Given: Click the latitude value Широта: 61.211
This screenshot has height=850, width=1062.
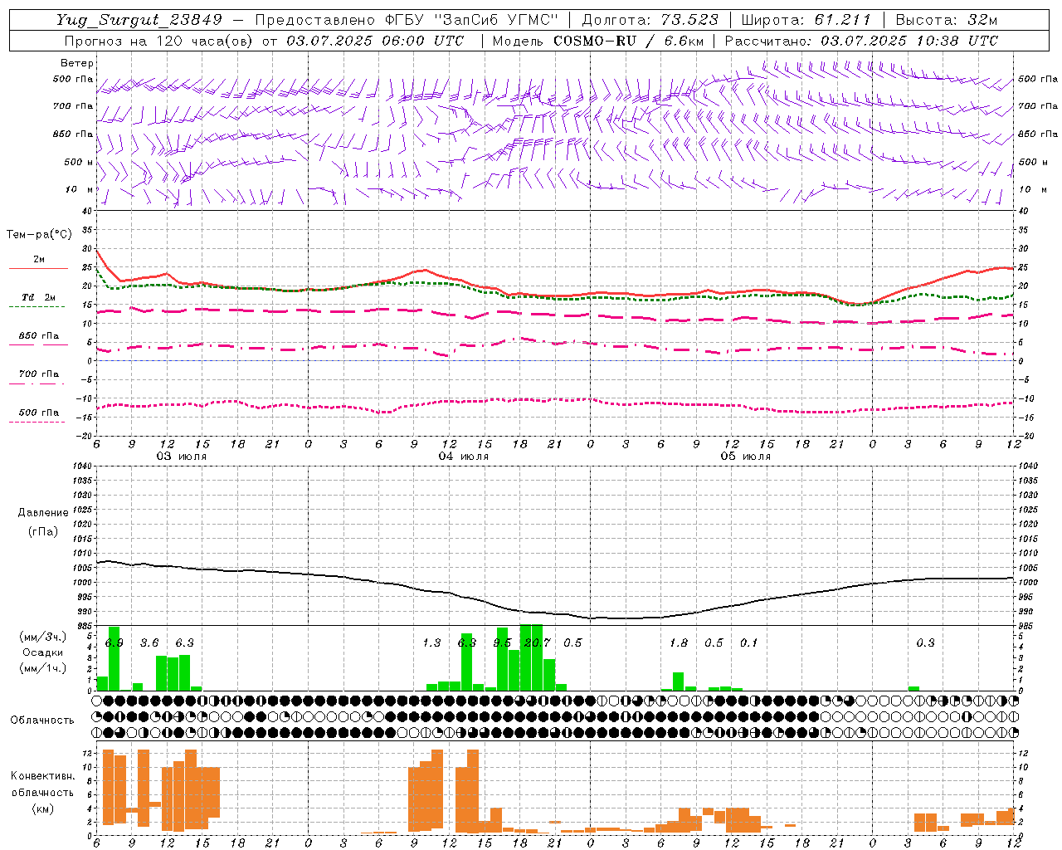Looking at the screenshot, I should 806,20.
